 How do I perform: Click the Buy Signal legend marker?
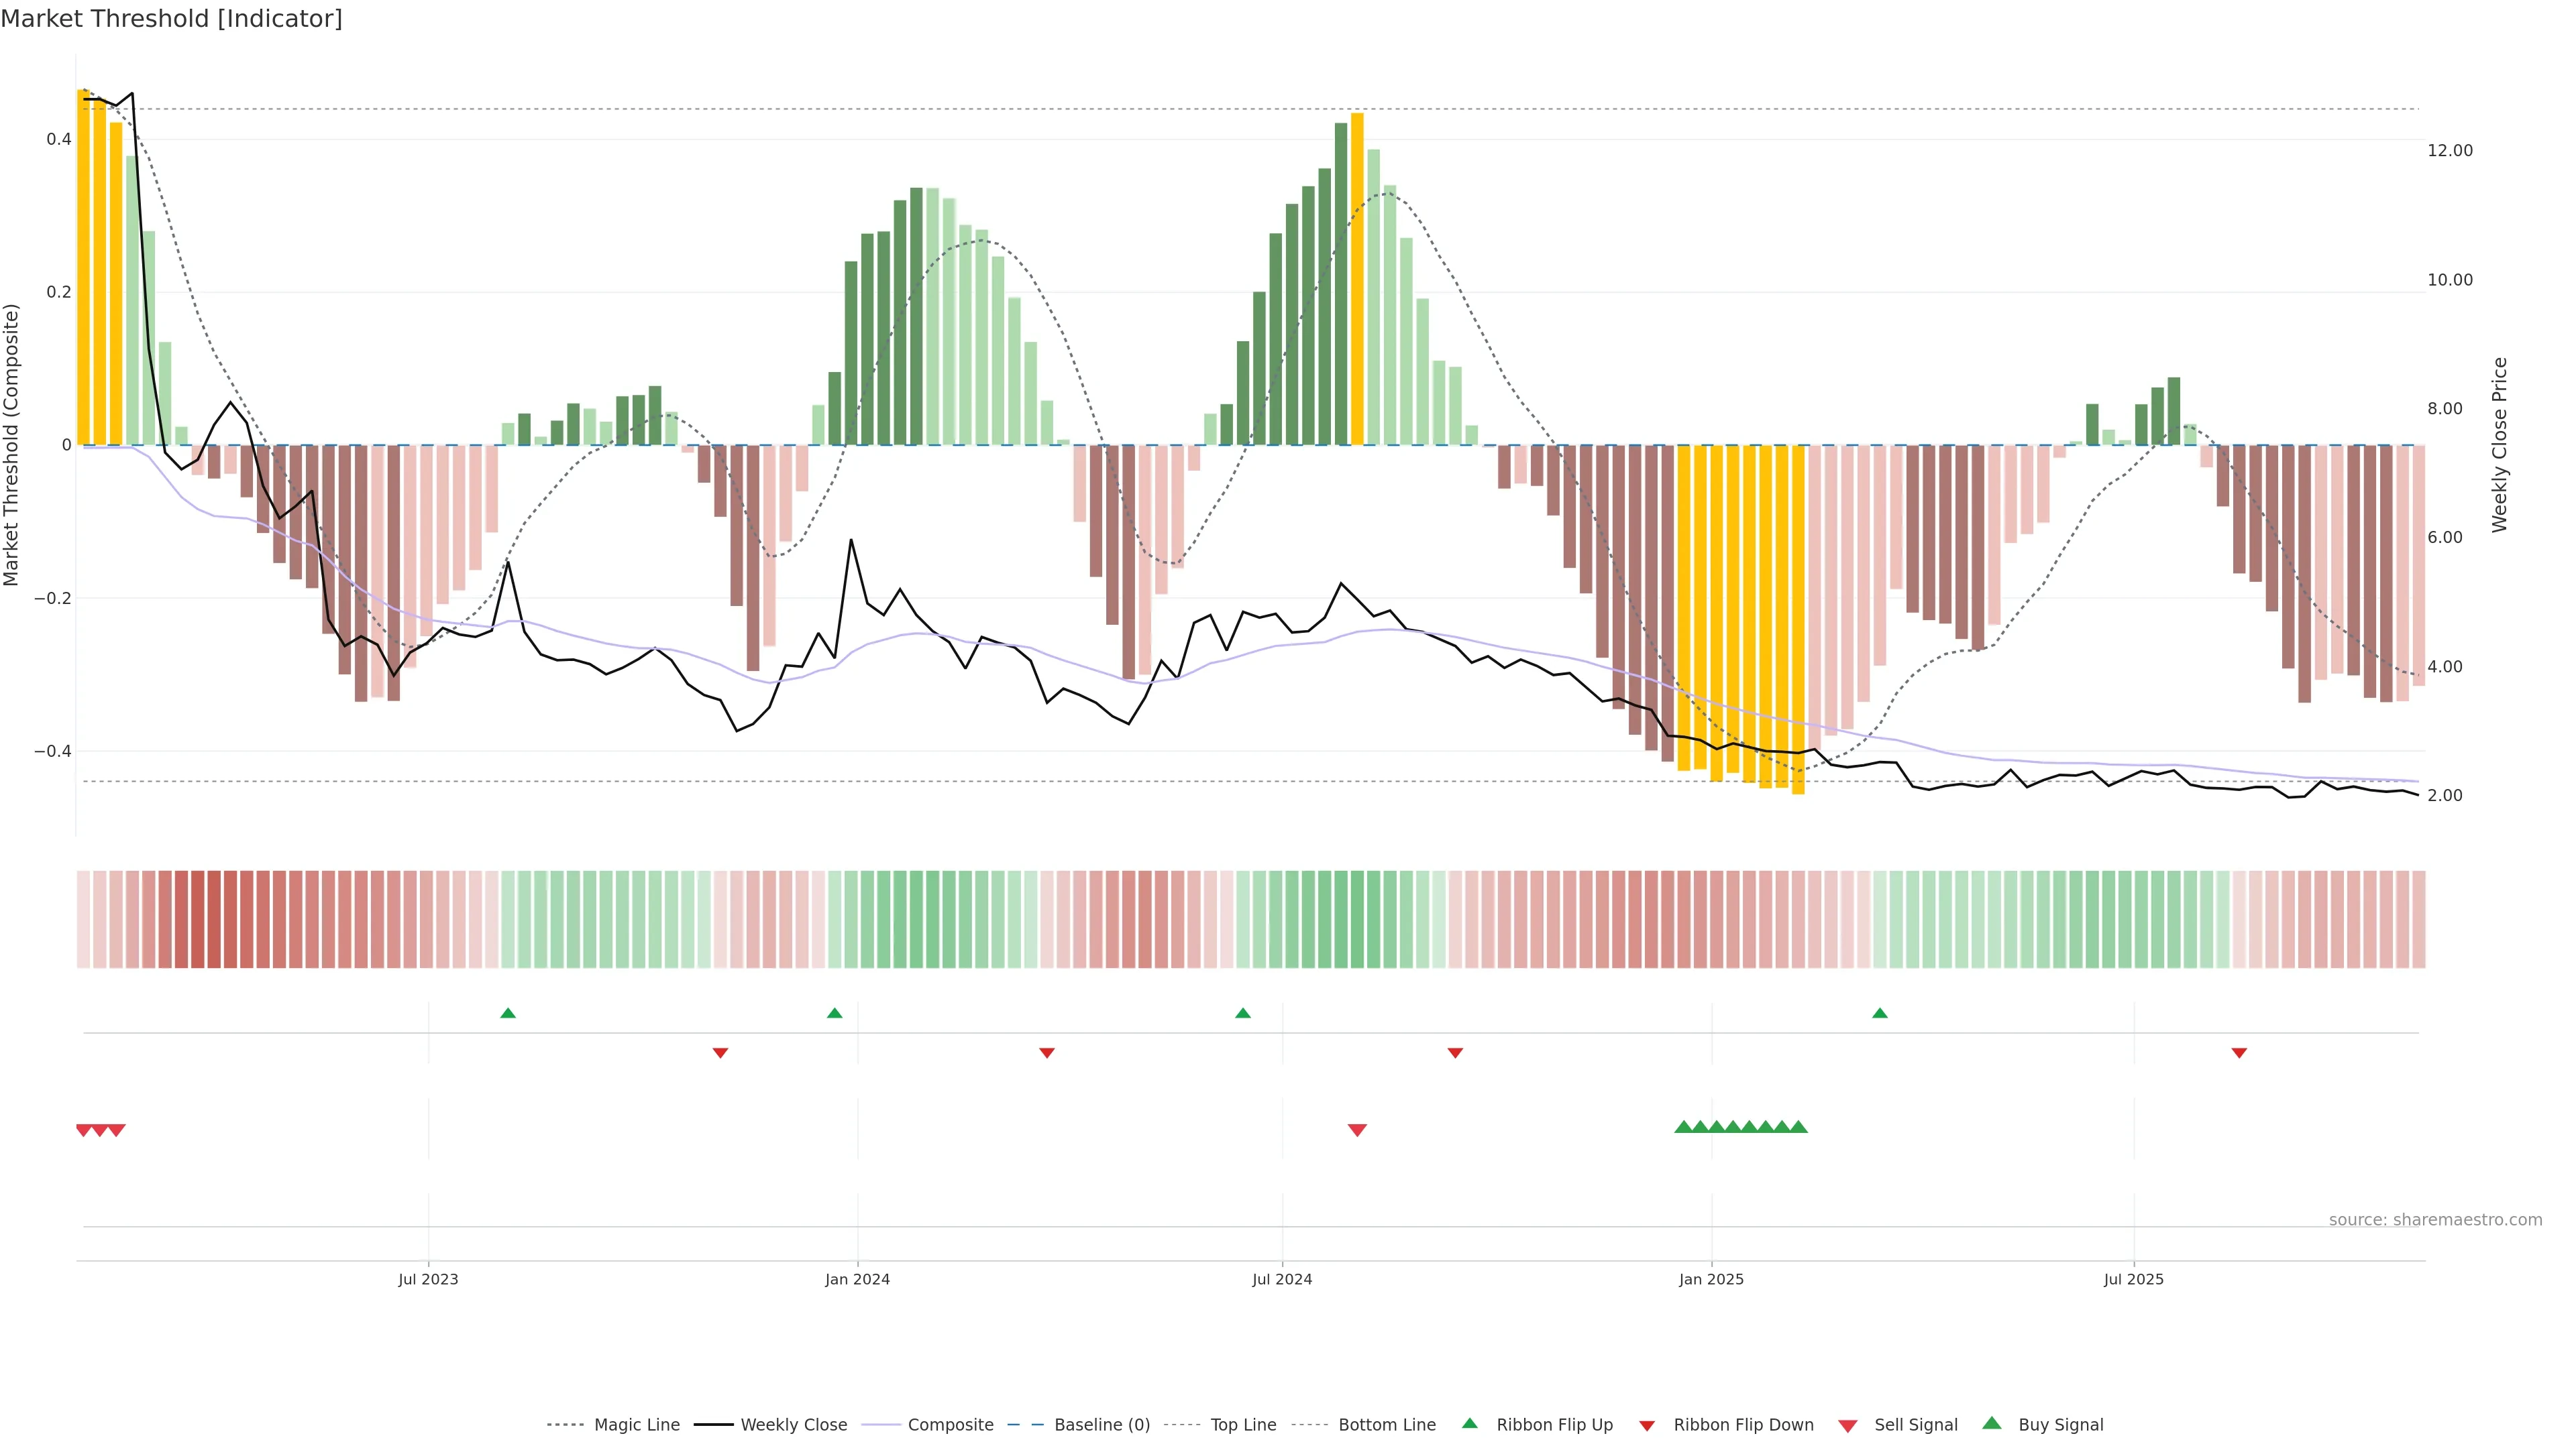pyautogui.click(x=1991, y=1423)
